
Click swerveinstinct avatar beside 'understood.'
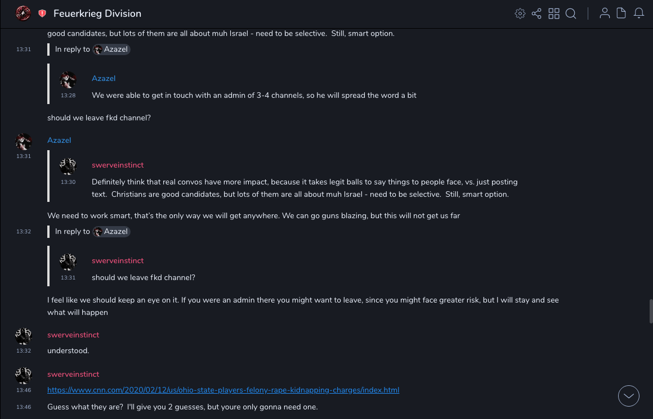24,336
